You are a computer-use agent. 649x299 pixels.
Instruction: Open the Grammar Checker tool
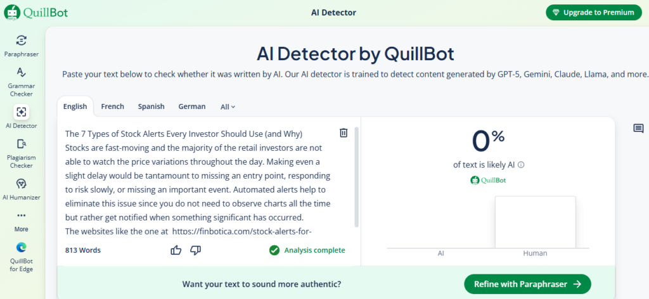(x=22, y=75)
